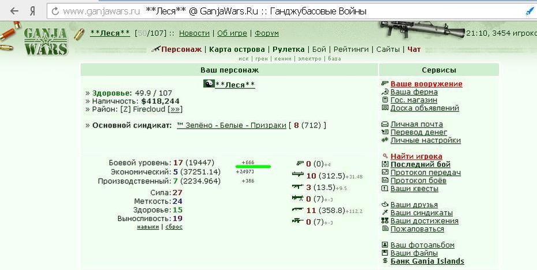The image size is (537, 270).
Task: Click the quick link грен
Action: pyautogui.click(x=262, y=58)
